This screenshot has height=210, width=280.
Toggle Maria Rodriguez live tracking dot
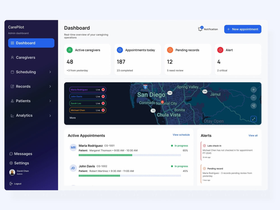pyautogui.click(x=103, y=90)
